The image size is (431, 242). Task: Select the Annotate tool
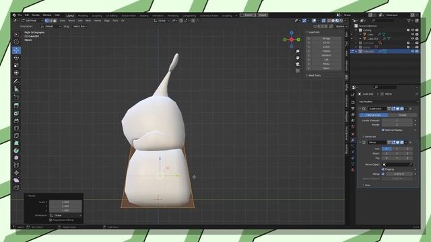click(x=16, y=81)
